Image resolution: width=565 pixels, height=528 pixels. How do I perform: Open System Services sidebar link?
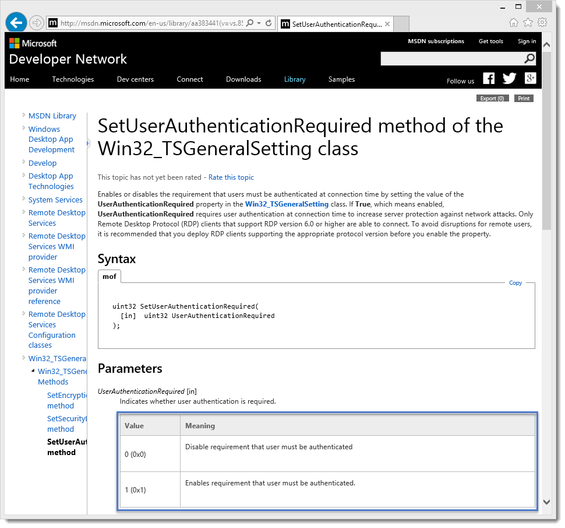55,200
